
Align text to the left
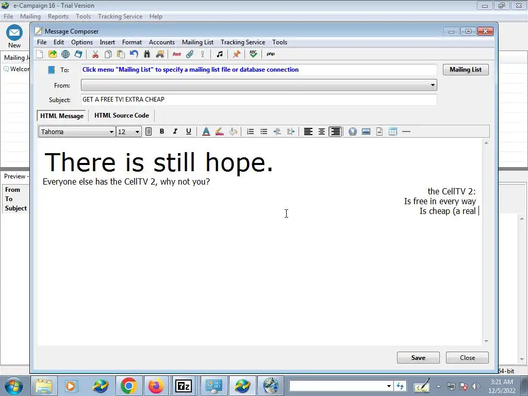[308, 131]
